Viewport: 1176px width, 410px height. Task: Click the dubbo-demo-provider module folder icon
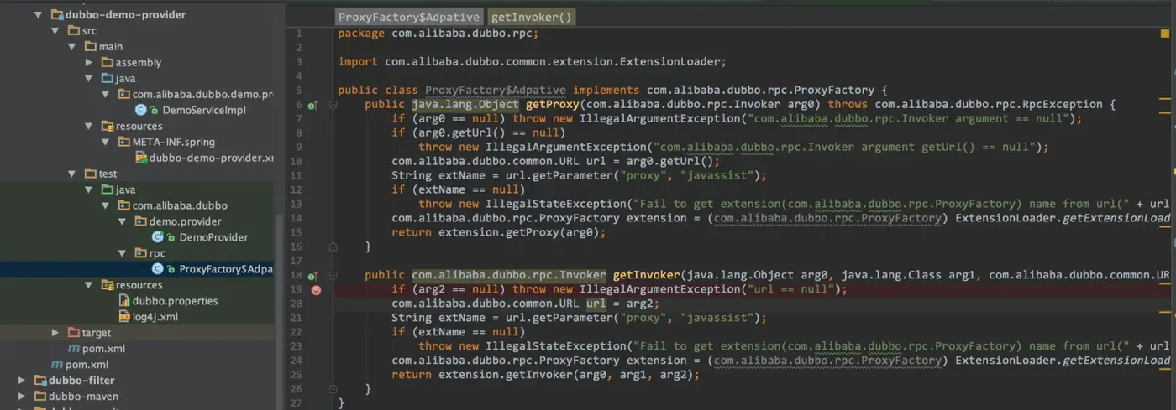point(57,15)
